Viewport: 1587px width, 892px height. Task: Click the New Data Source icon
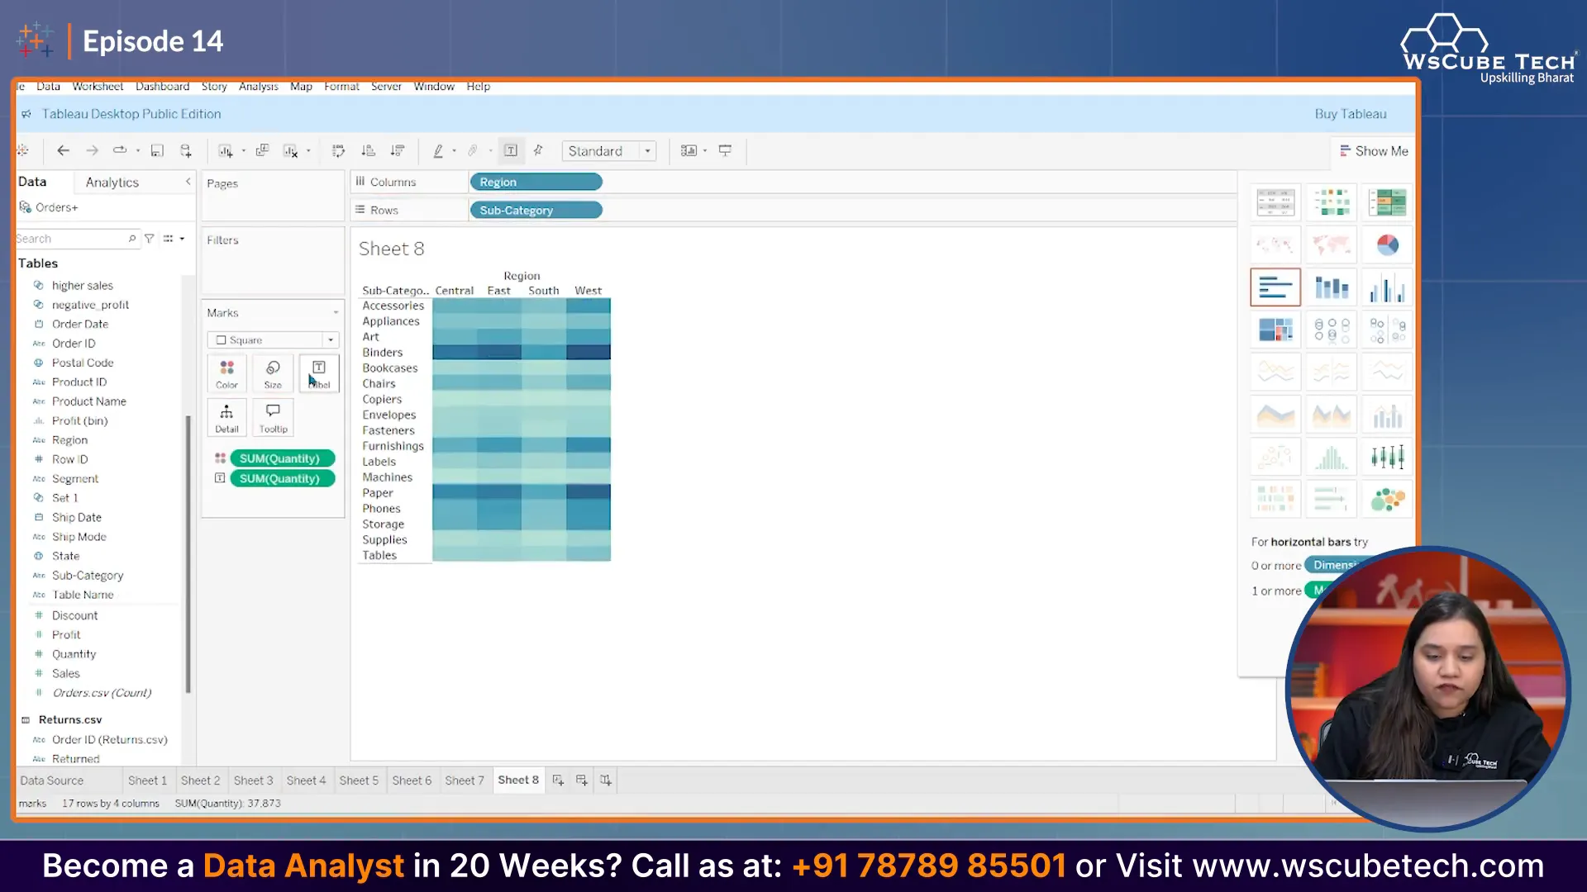coord(186,151)
